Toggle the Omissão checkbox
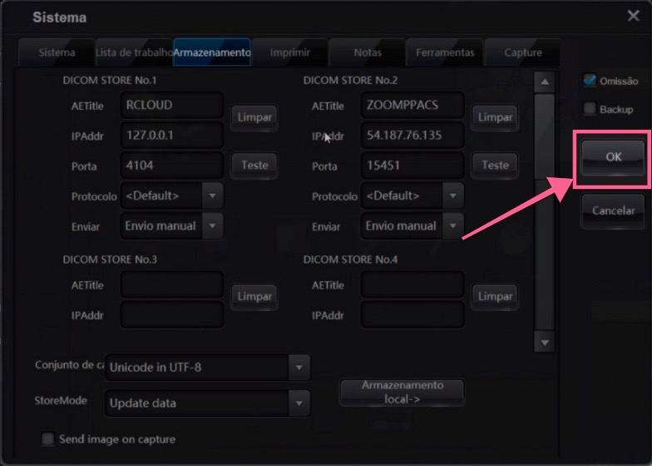This screenshot has height=466, width=652. click(590, 80)
